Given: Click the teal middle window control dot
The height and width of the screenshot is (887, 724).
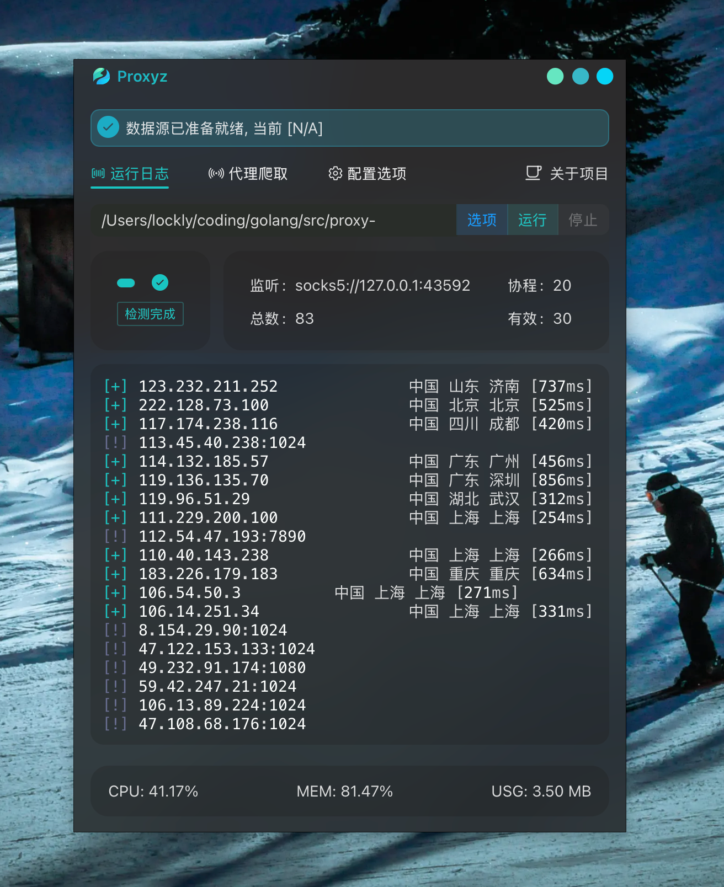Looking at the screenshot, I should pos(581,76).
